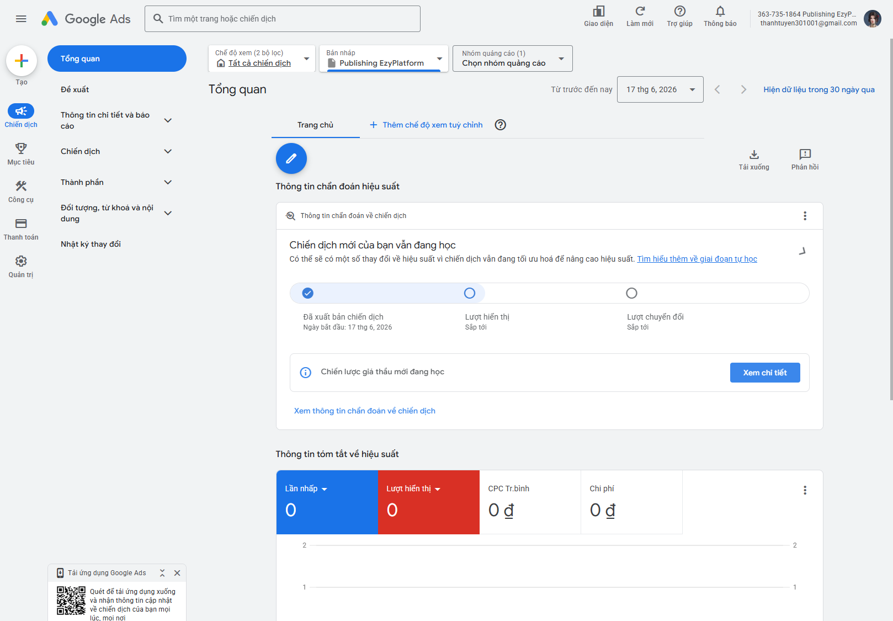Click the Google Ads logo

[86, 19]
